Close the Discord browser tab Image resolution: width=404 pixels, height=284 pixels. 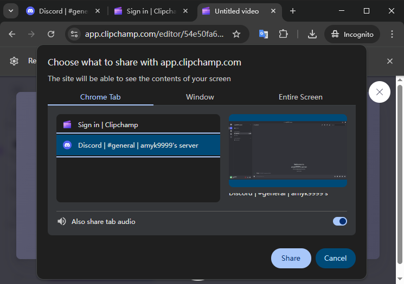[x=98, y=11]
